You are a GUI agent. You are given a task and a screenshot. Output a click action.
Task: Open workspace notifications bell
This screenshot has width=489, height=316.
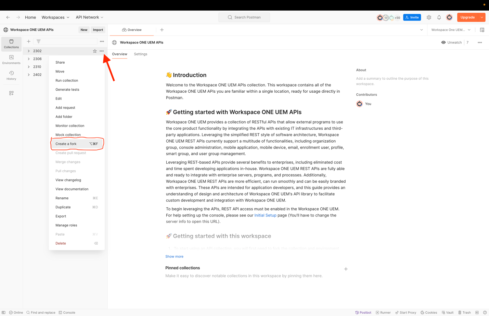(x=439, y=17)
